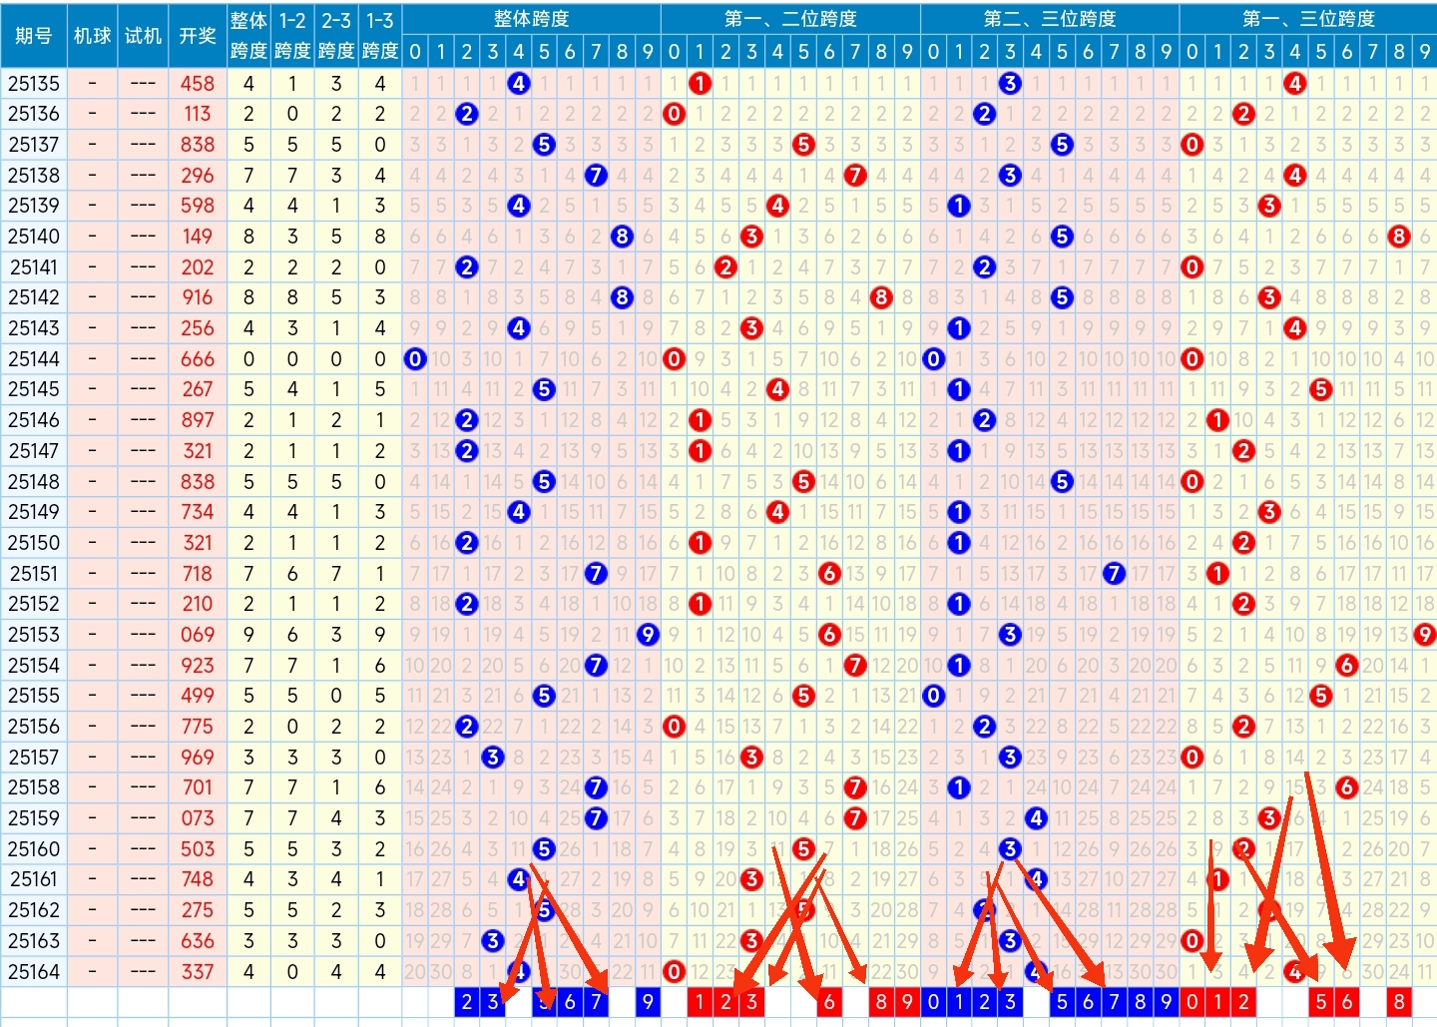Viewport: 1437px width, 1027px height.
Task: Click draw result 113
Action: pyautogui.click(x=198, y=114)
